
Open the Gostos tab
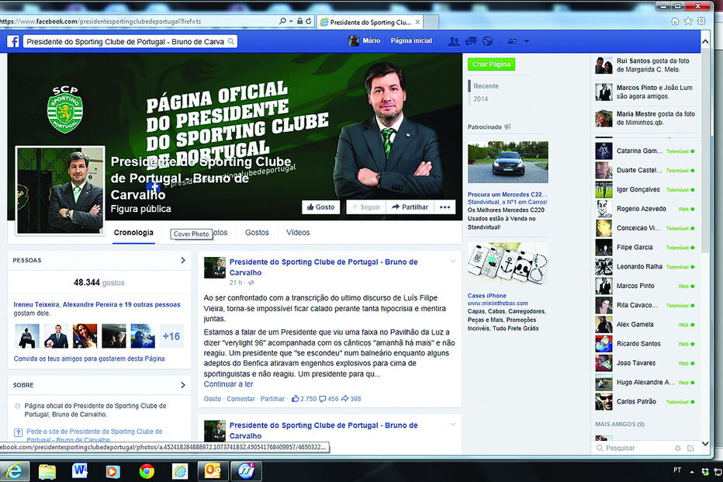pyautogui.click(x=257, y=232)
